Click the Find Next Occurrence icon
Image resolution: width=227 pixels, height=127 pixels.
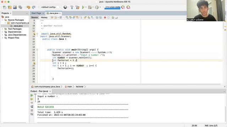click(x=74, y=17)
